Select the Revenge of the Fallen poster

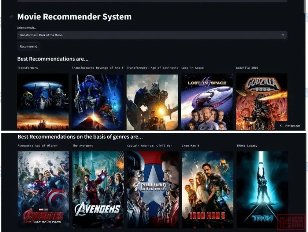98,102
